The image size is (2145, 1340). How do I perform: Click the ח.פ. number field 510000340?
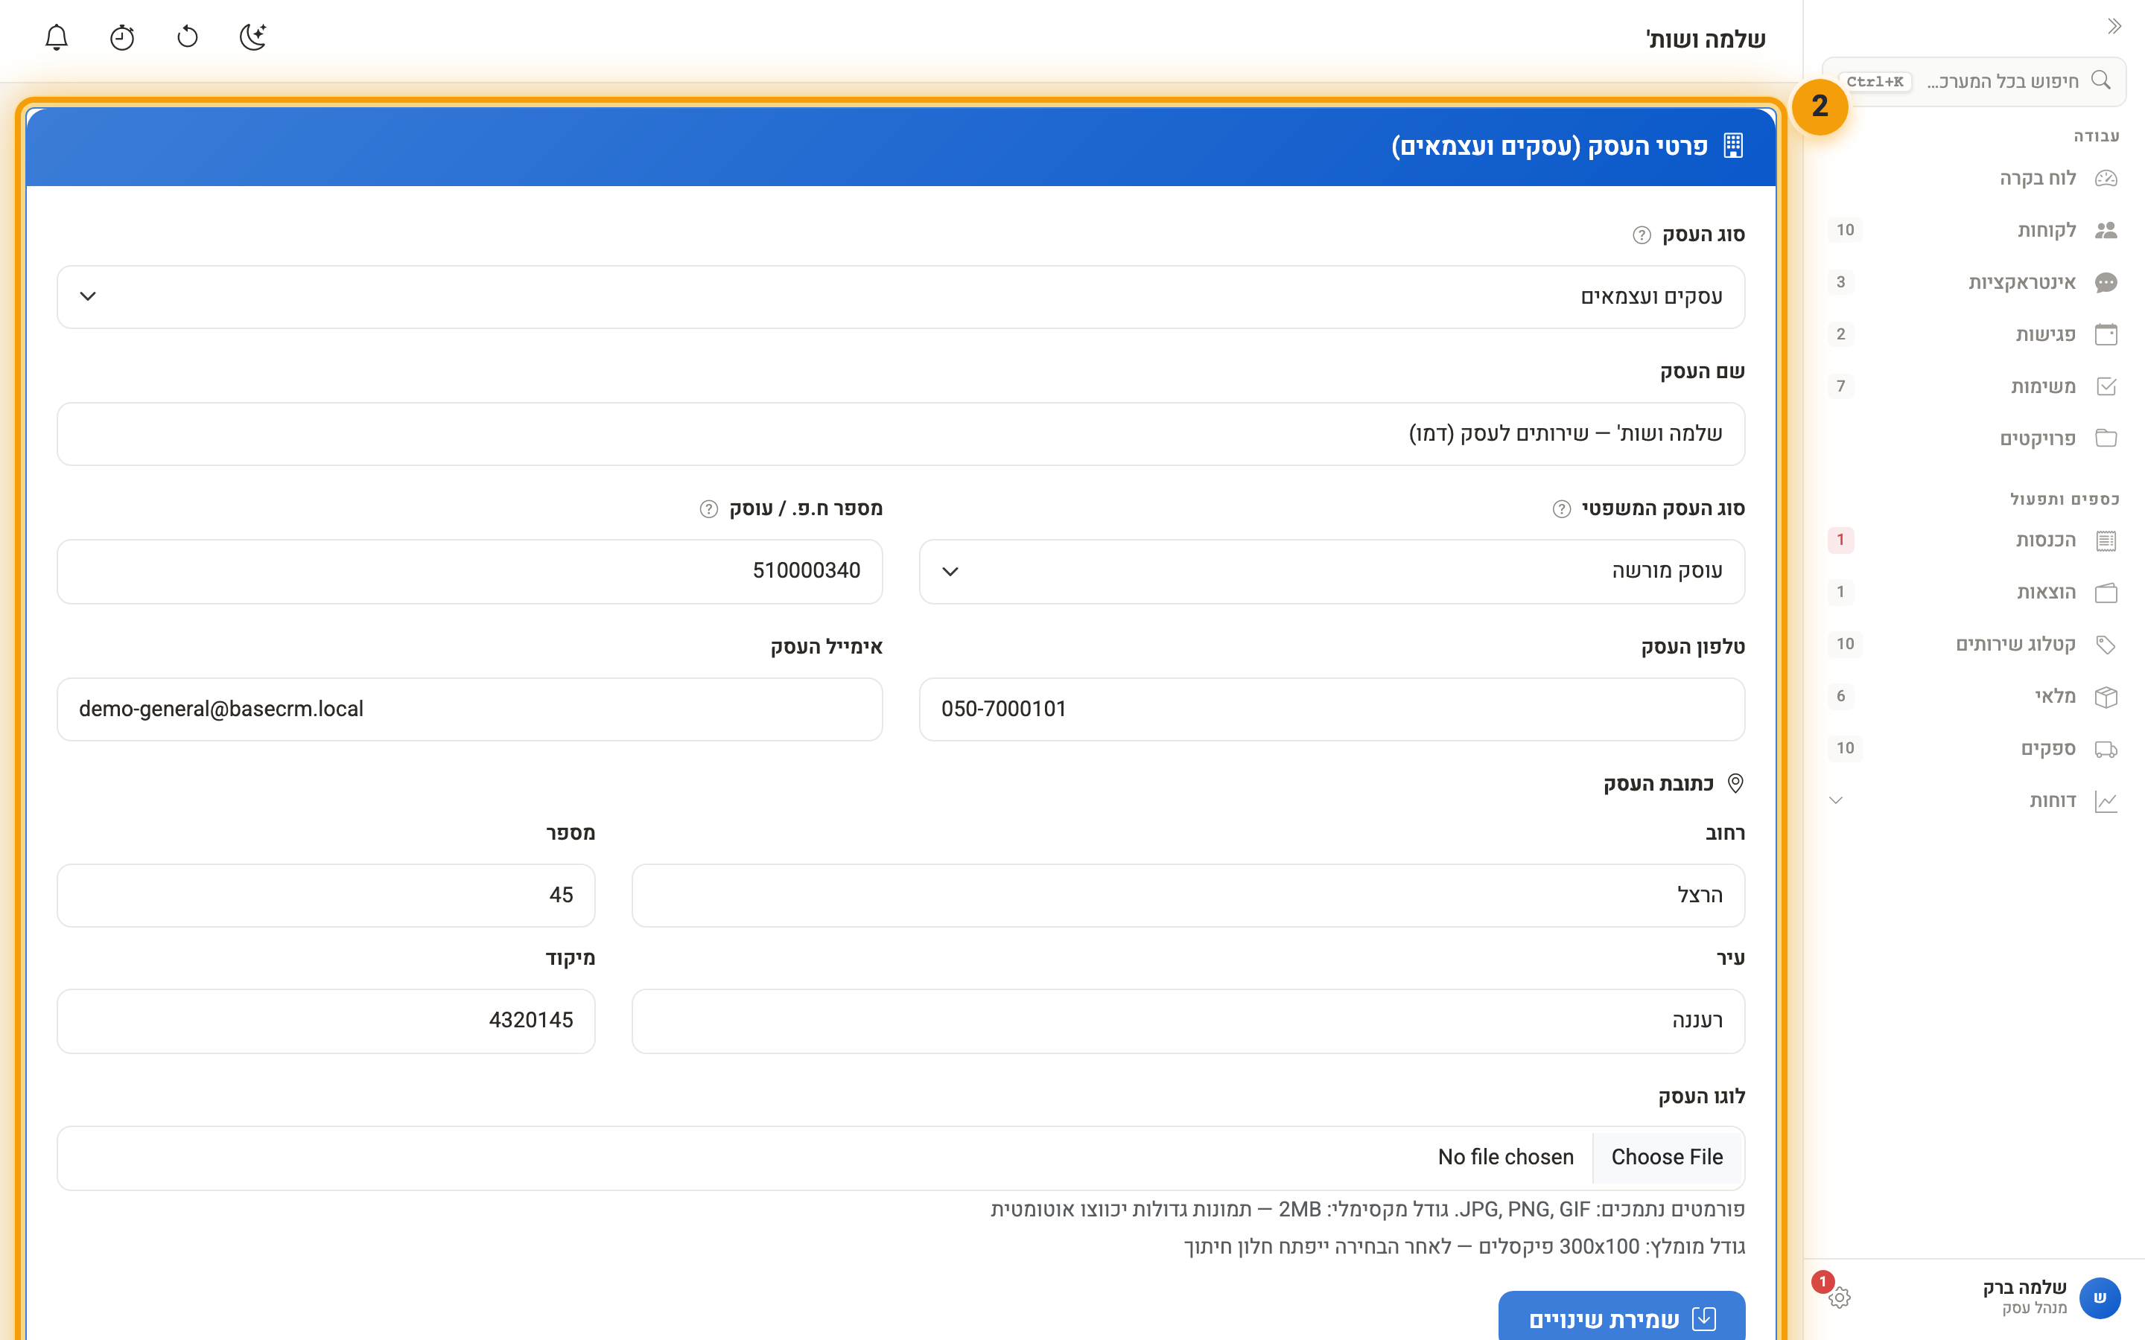(x=470, y=572)
